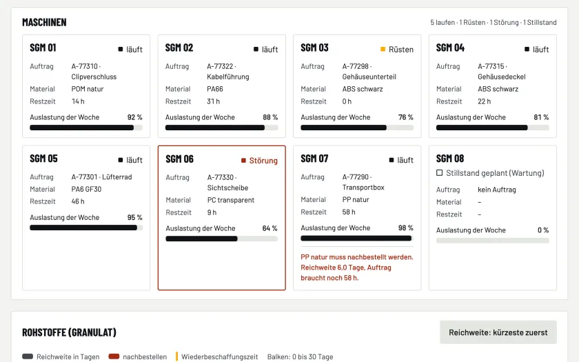Click order A-77298 Gehäuseunterteil

[369, 71]
